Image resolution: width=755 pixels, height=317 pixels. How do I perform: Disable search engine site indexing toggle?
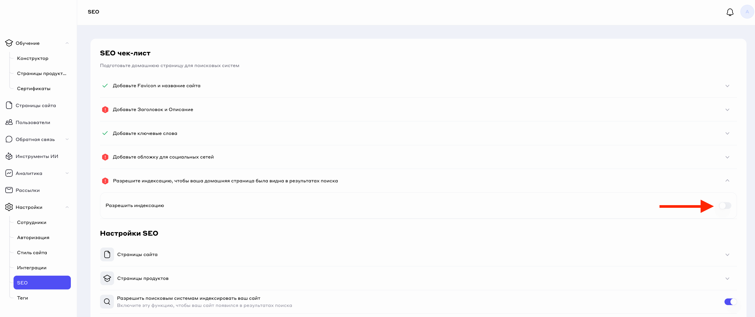pyautogui.click(x=730, y=302)
